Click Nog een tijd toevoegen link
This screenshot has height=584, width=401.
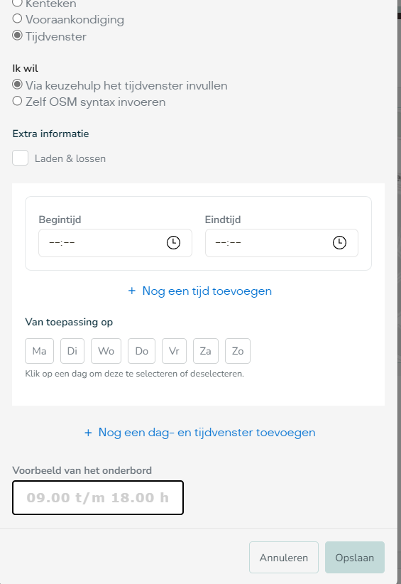pyautogui.click(x=199, y=291)
